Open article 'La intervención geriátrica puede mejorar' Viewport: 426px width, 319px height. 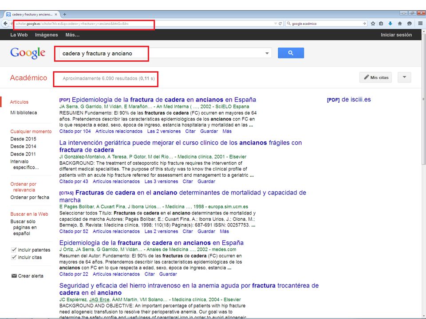tap(181, 146)
